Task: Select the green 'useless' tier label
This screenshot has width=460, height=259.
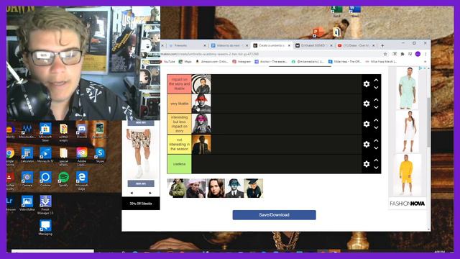Action: point(179,164)
